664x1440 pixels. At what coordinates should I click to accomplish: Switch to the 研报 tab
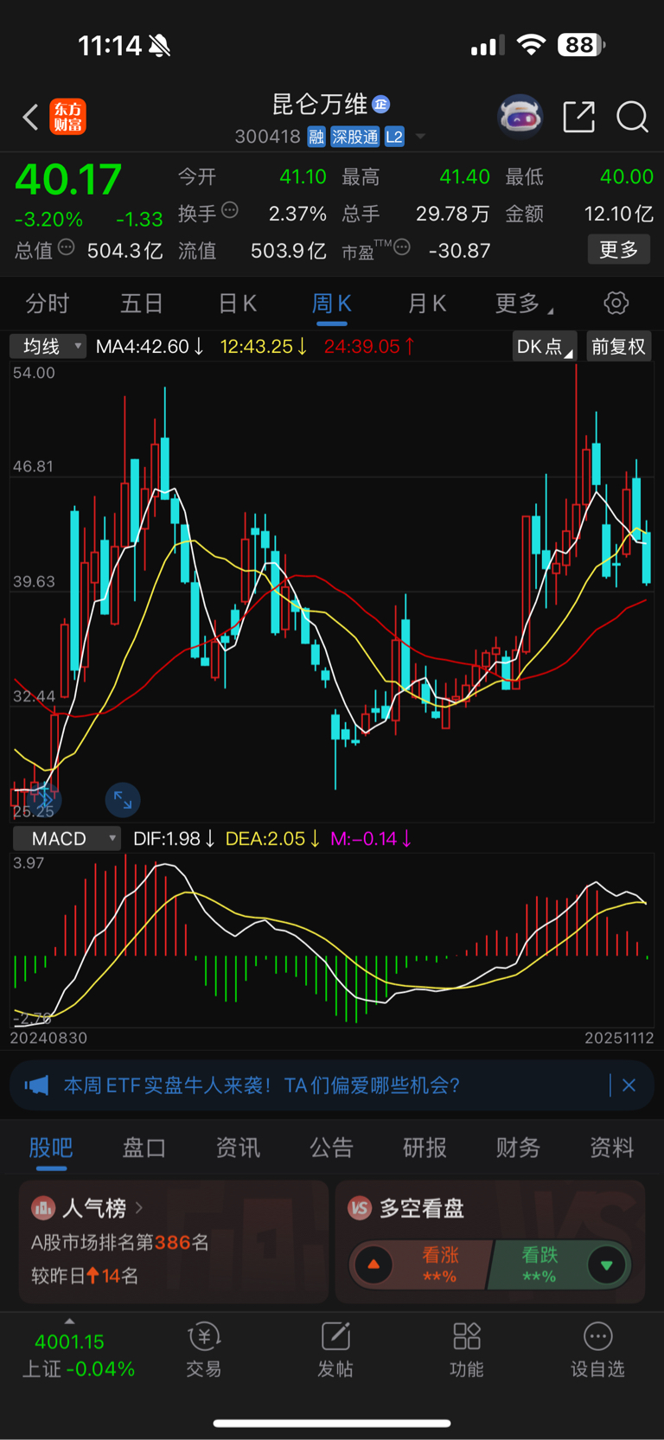point(425,1148)
